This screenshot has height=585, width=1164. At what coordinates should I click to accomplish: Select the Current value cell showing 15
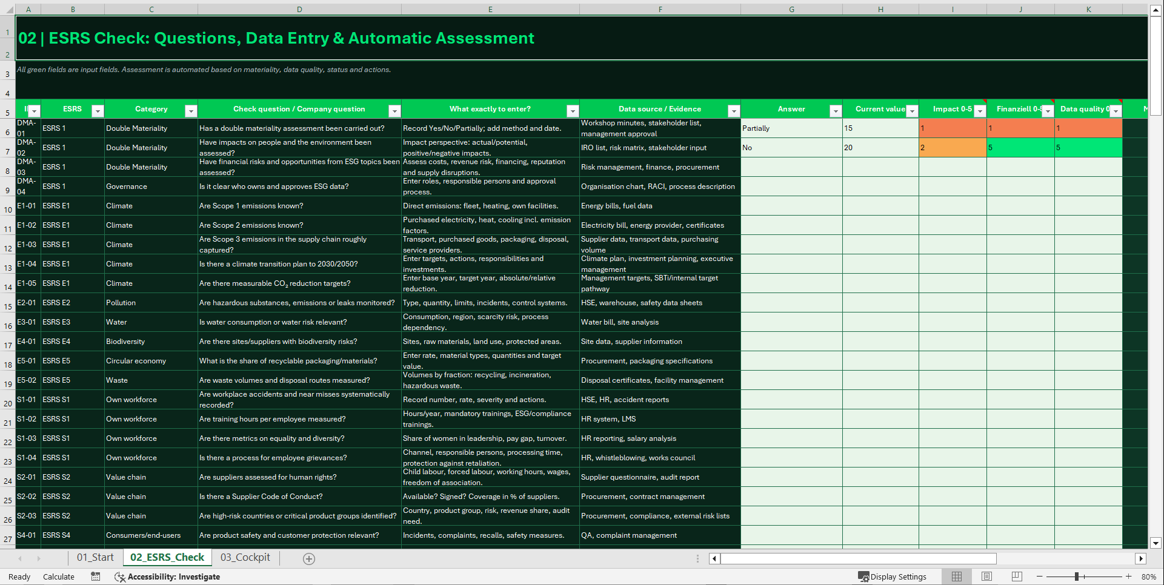880,128
